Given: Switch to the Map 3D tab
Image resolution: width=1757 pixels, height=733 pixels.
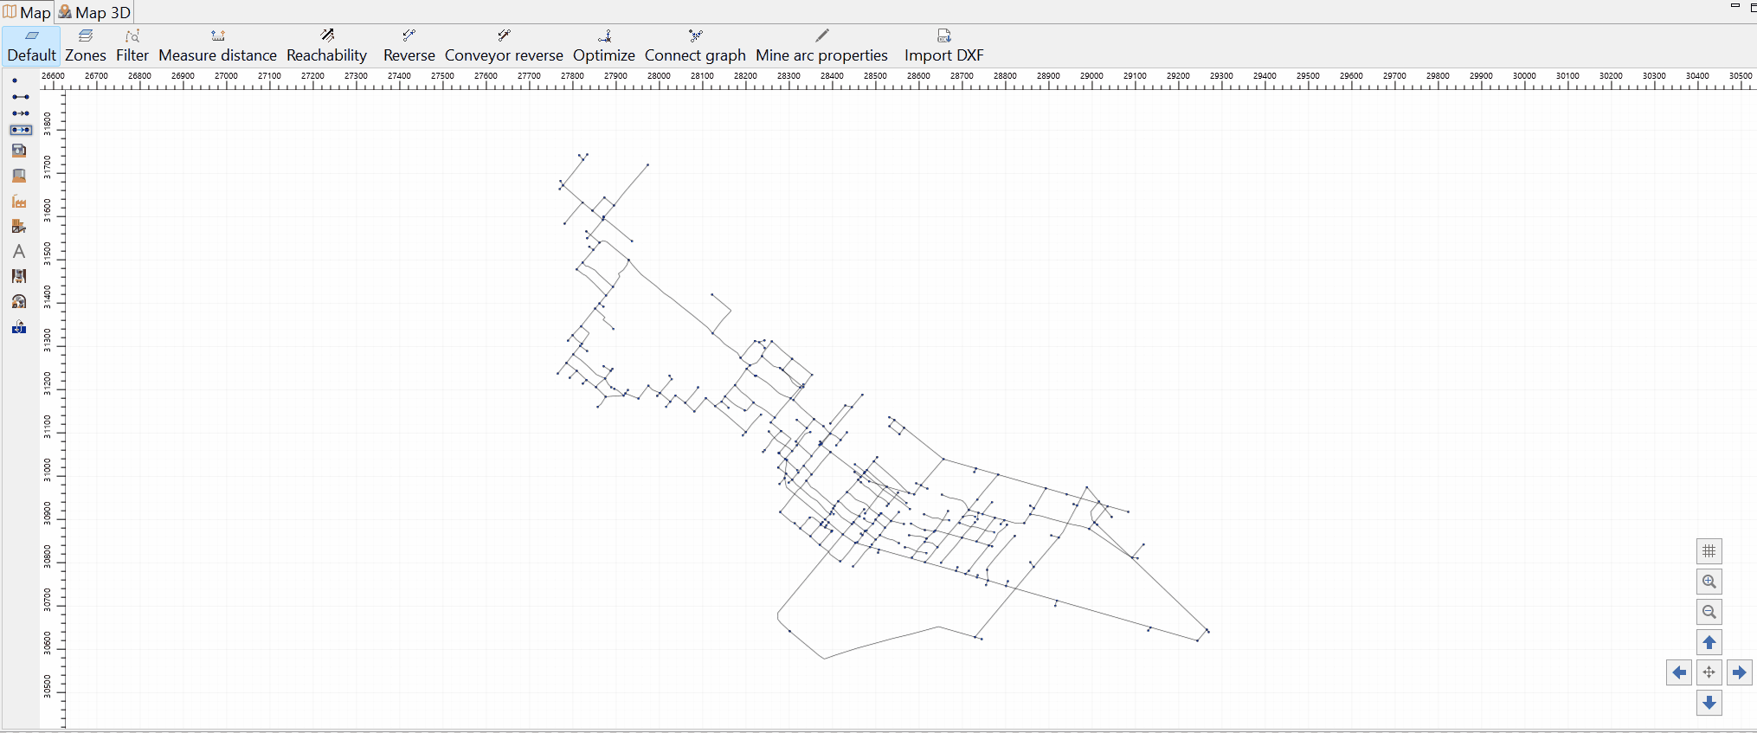Looking at the screenshot, I should pyautogui.click(x=94, y=12).
